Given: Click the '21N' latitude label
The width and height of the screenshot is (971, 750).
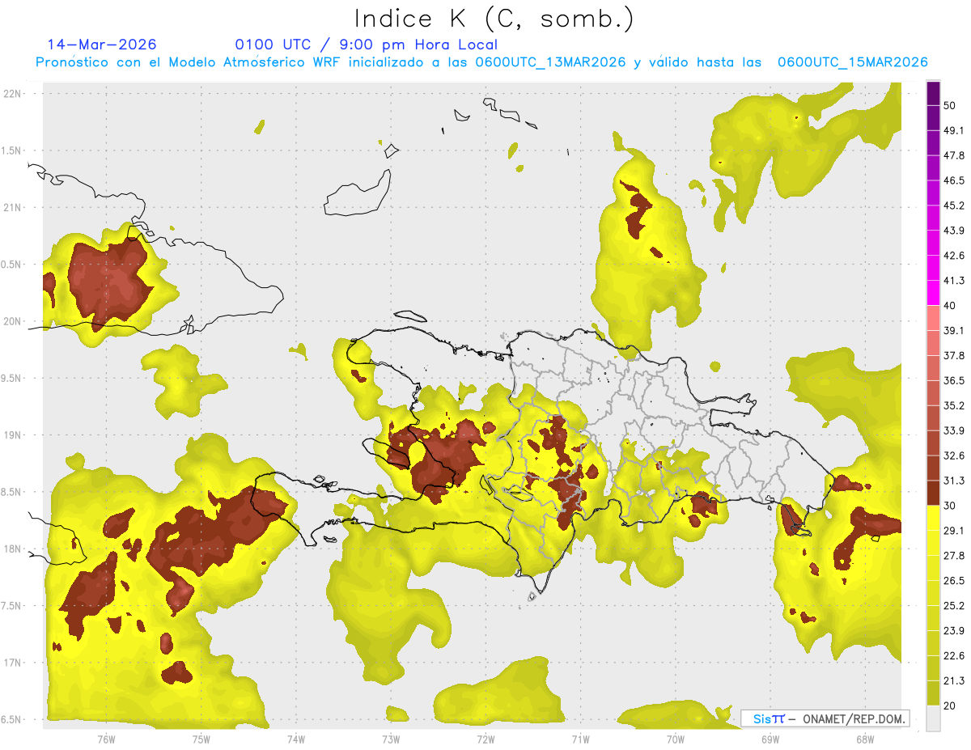Looking at the screenshot, I should (13, 207).
